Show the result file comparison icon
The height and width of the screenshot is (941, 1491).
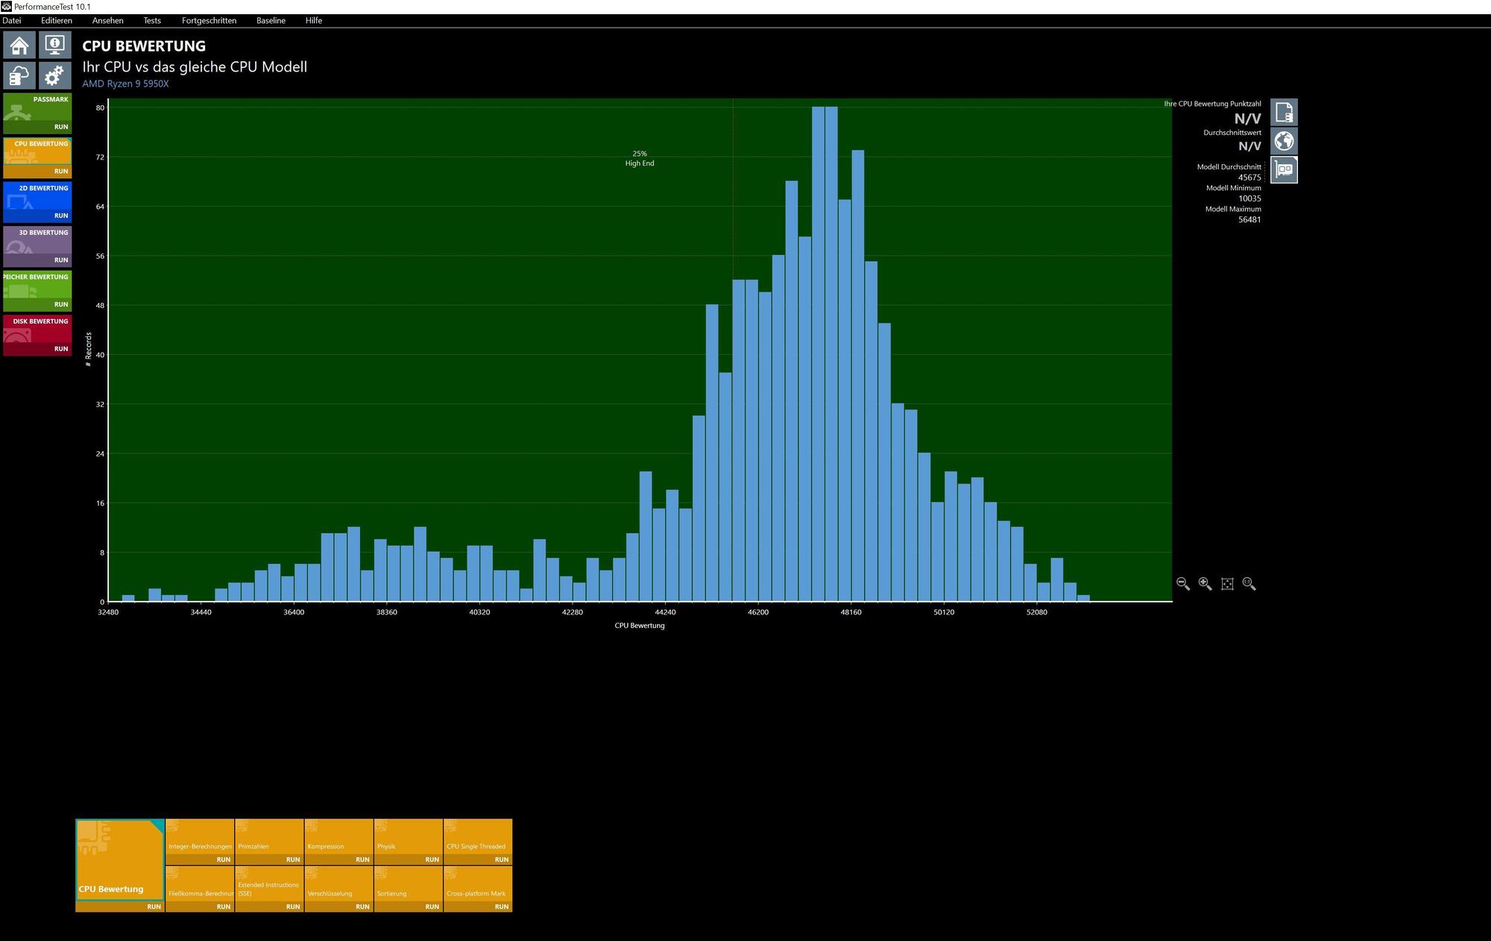click(1284, 113)
